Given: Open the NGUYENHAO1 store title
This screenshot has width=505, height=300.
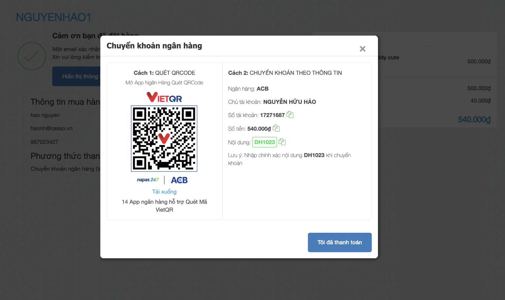Looking at the screenshot, I should pos(53,17).
